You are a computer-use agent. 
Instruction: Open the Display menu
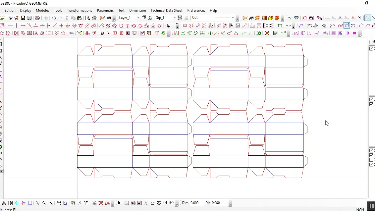point(25,10)
